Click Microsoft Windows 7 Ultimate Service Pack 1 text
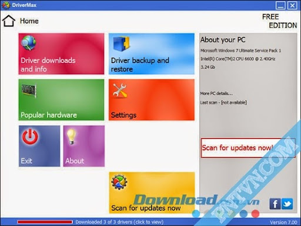 [x=240, y=51]
